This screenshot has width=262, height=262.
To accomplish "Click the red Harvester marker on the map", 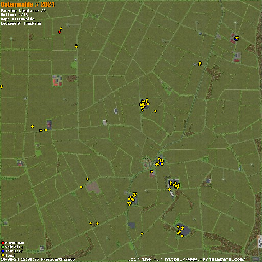I will (x=60, y=32).
